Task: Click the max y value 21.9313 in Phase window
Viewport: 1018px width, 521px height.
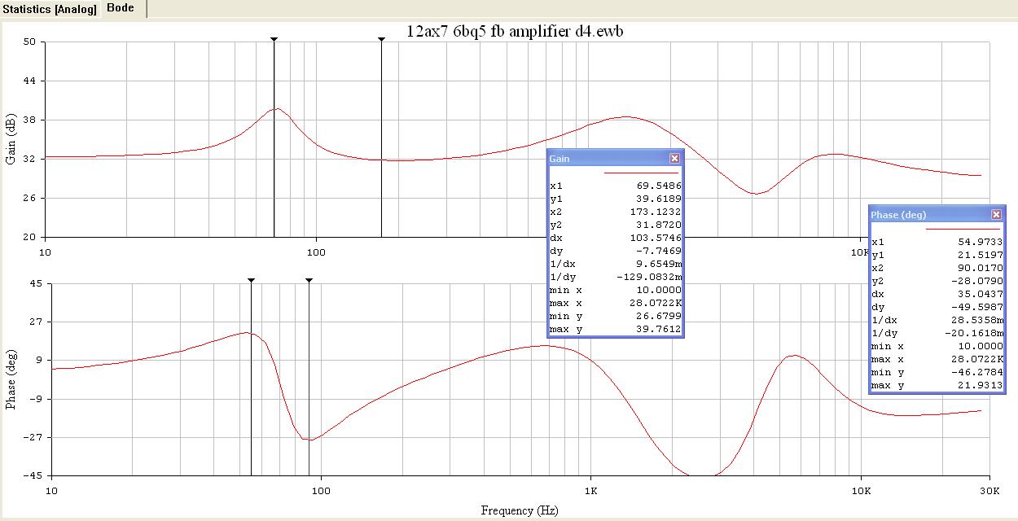Action: pos(981,385)
